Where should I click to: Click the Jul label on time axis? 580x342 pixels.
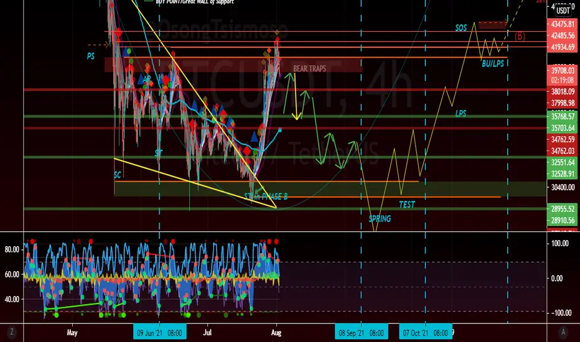(x=207, y=333)
